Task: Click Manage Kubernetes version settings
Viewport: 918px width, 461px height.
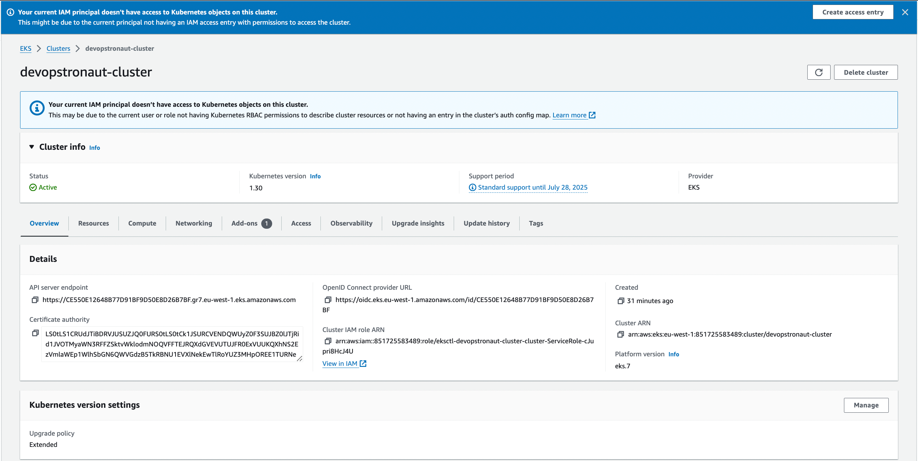Action: point(865,405)
